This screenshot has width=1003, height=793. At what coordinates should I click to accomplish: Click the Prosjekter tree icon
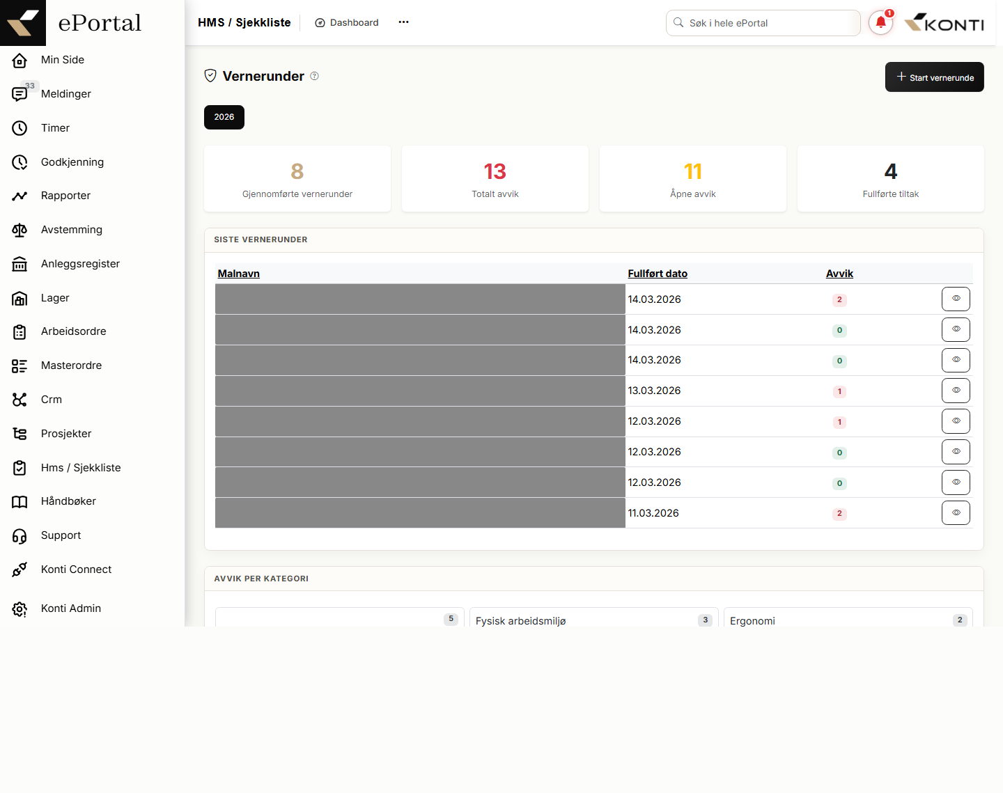pos(20,434)
